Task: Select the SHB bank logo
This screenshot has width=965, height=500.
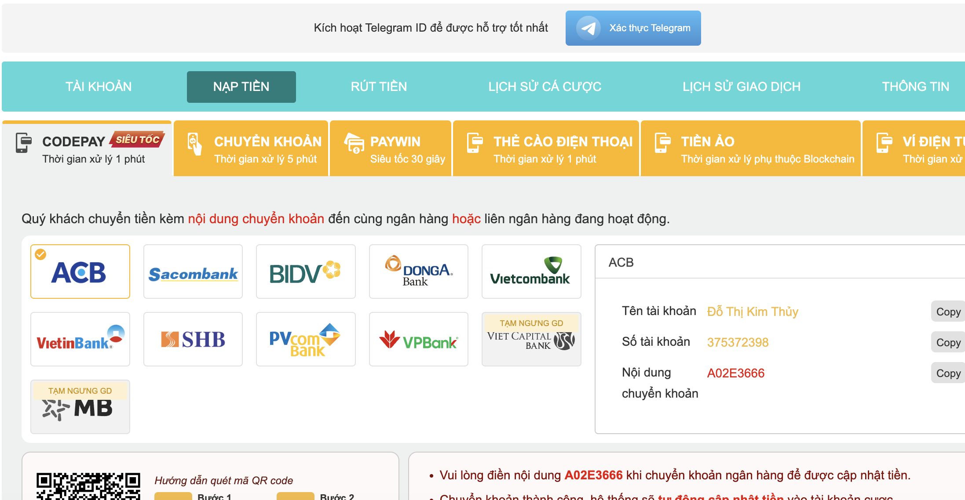Action: pos(193,339)
